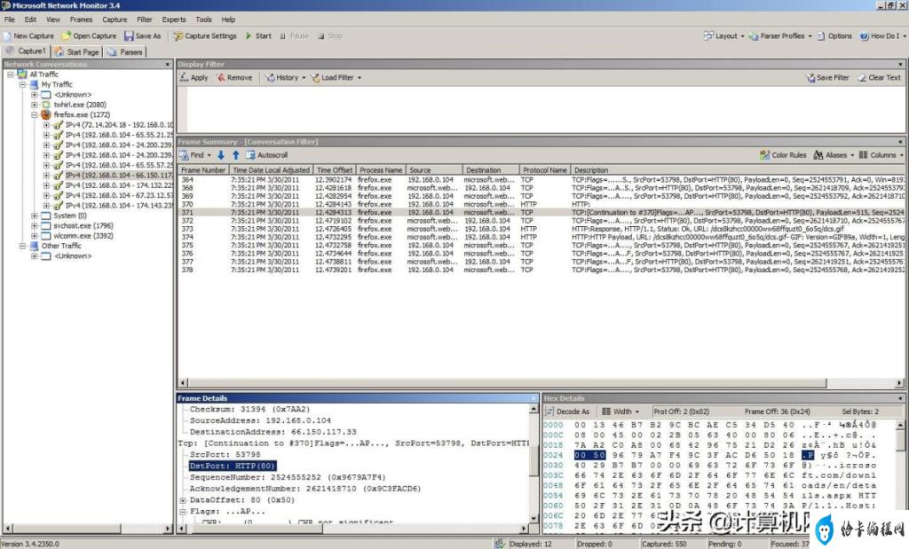Open the Filter menu

145,20
